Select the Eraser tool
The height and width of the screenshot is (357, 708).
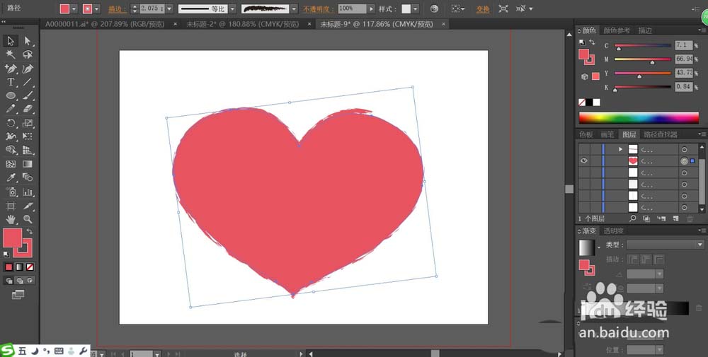(28, 110)
